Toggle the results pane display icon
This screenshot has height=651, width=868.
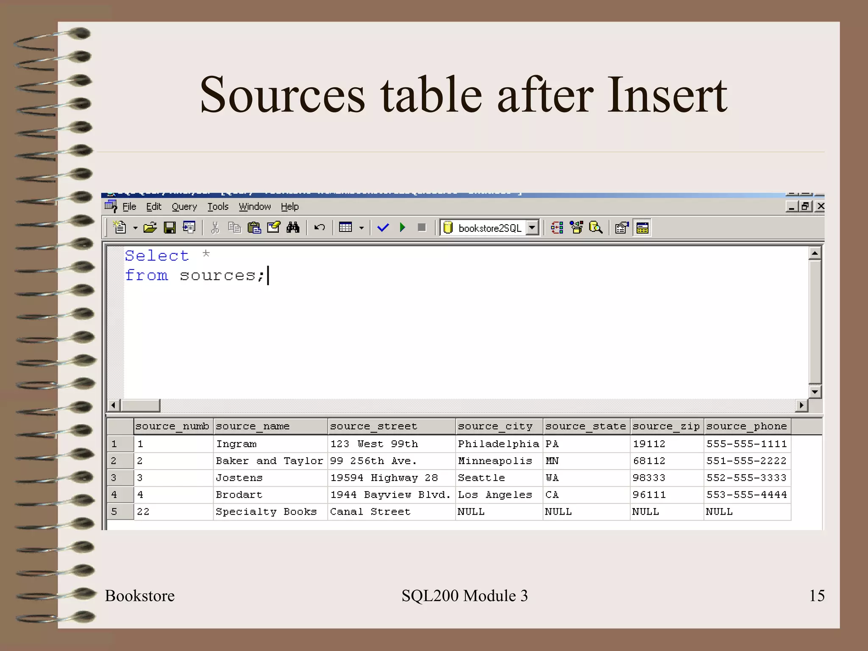[642, 228]
